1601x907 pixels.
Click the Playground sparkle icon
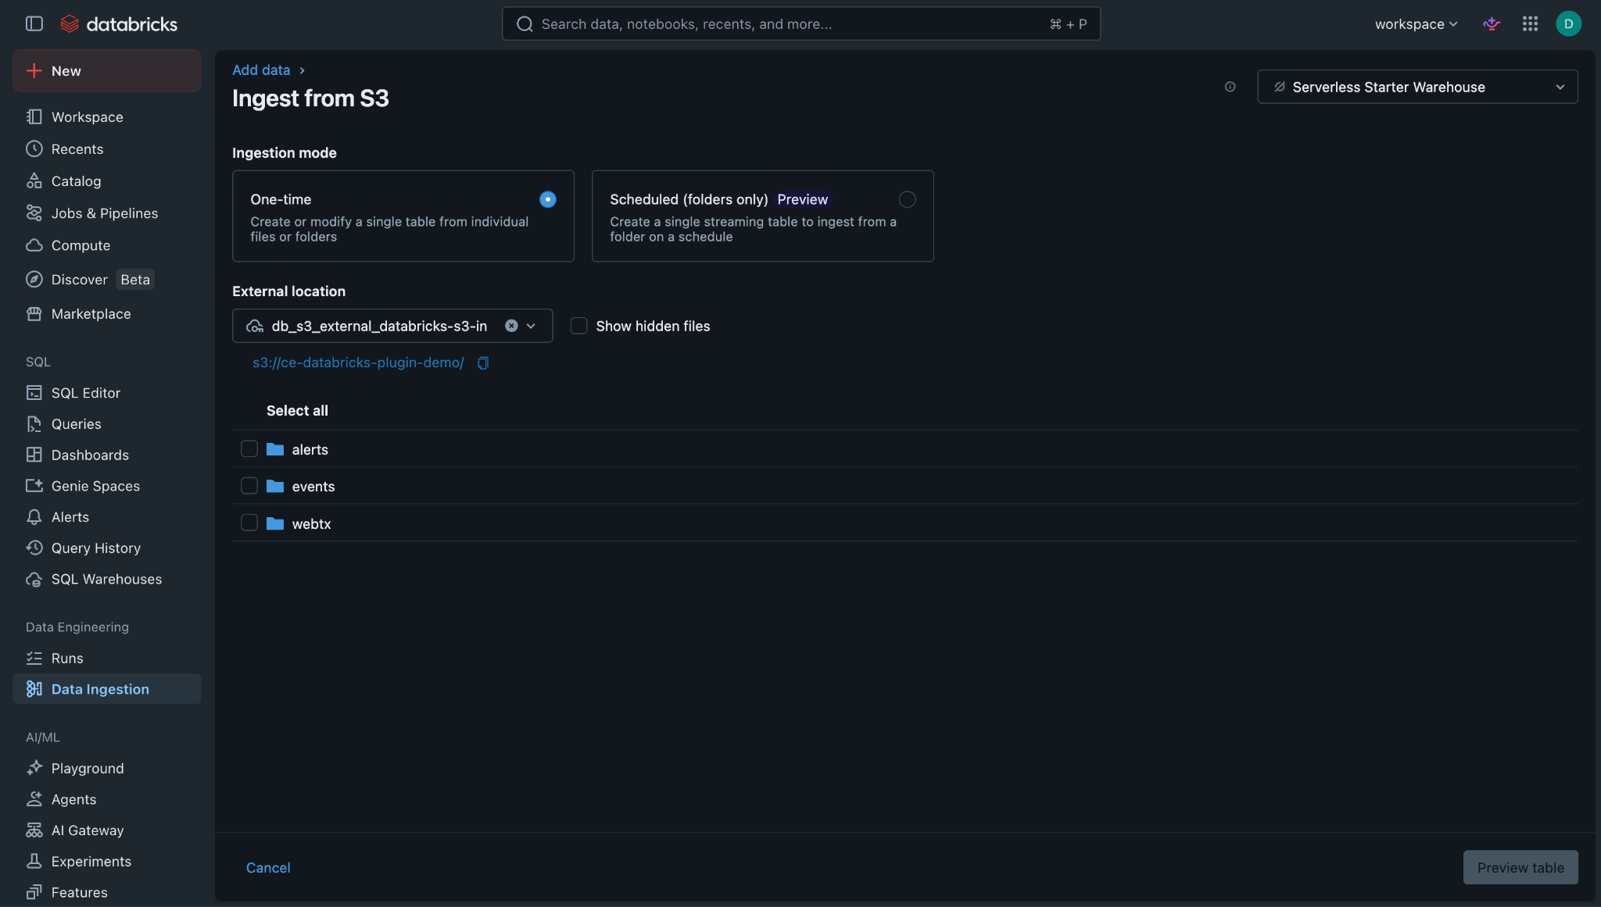(34, 769)
